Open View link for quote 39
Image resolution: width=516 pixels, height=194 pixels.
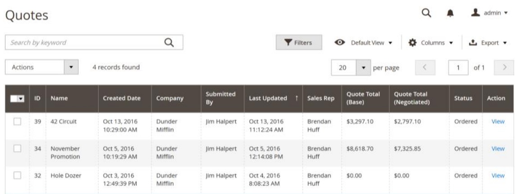(x=498, y=122)
